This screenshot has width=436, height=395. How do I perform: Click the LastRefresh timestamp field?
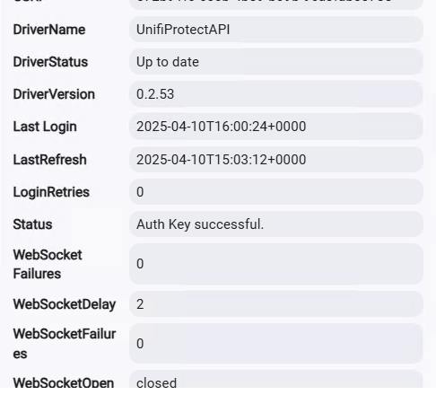pyautogui.click(x=276, y=159)
